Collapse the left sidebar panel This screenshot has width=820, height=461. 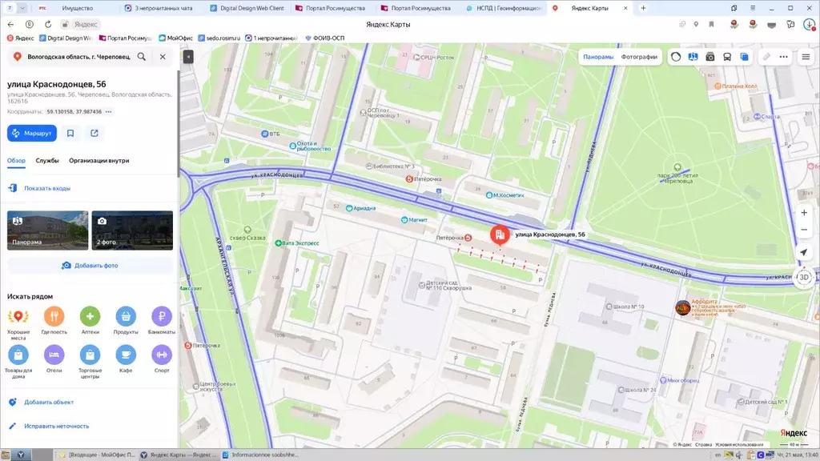(x=188, y=57)
